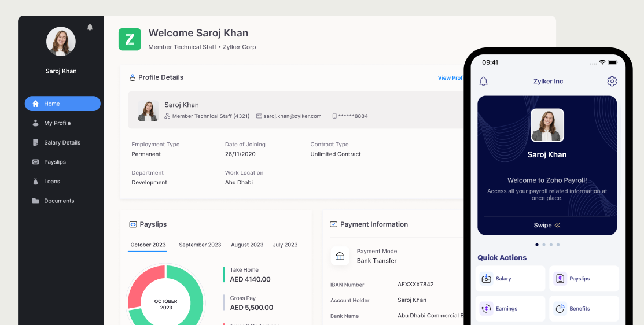
Task: Select the October 2023 payslip tab
Action: (148, 245)
